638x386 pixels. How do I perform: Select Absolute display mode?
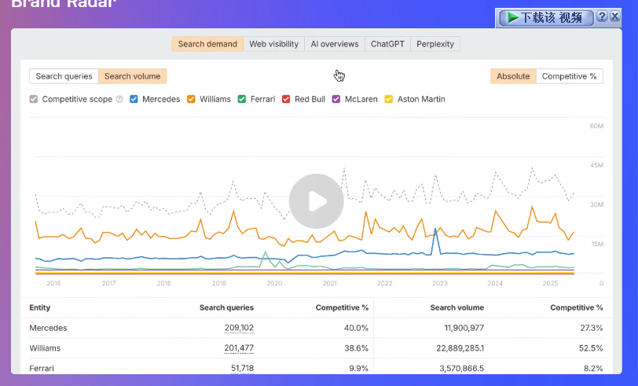(513, 76)
